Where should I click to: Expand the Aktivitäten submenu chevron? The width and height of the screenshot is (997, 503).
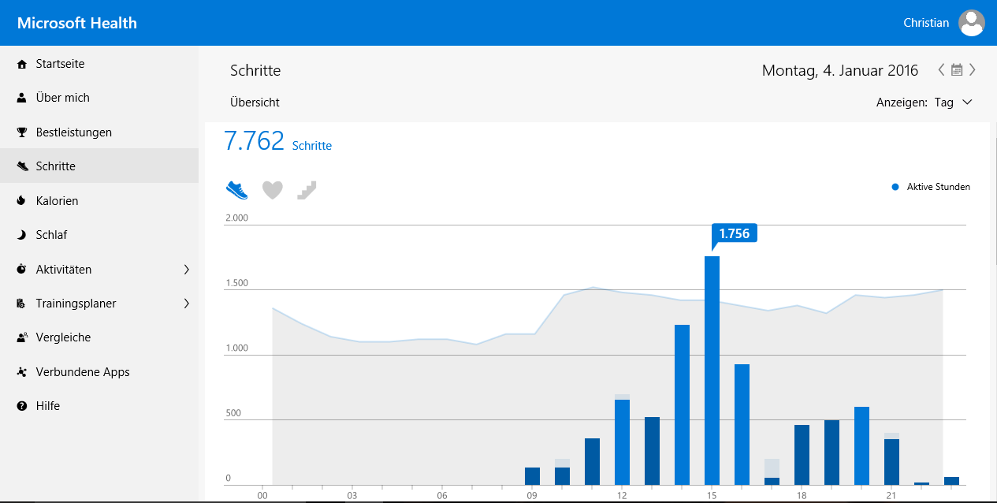click(187, 270)
